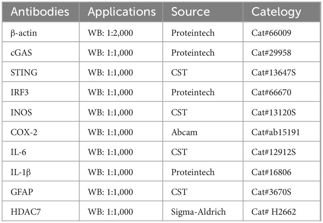This screenshot has height=223, width=323.
Task: Select the β-actin antibody cell
Action: (x=24, y=33)
